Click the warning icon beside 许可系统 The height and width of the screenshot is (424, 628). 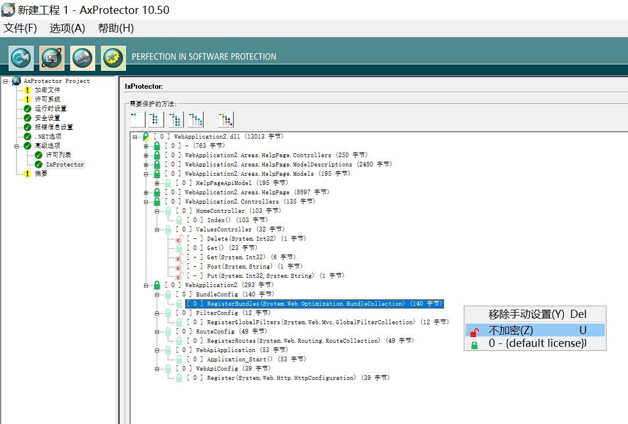click(x=27, y=99)
